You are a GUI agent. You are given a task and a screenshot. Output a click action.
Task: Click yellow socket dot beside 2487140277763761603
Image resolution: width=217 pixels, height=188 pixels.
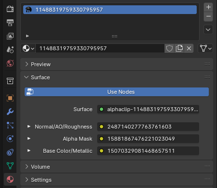tap(101, 127)
